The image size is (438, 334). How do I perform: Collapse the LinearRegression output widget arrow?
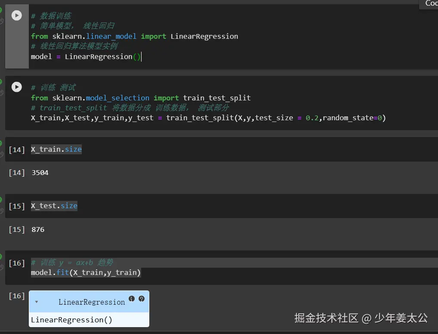click(37, 302)
